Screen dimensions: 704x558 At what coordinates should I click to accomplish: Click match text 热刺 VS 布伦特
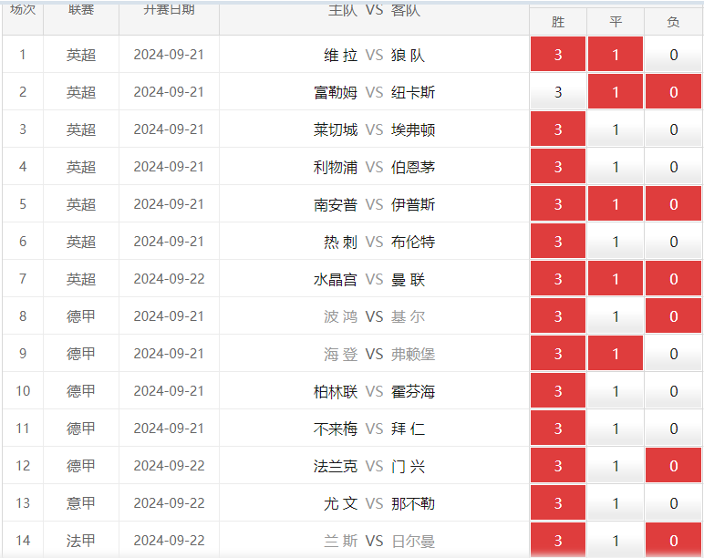click(x=379, y=243)
